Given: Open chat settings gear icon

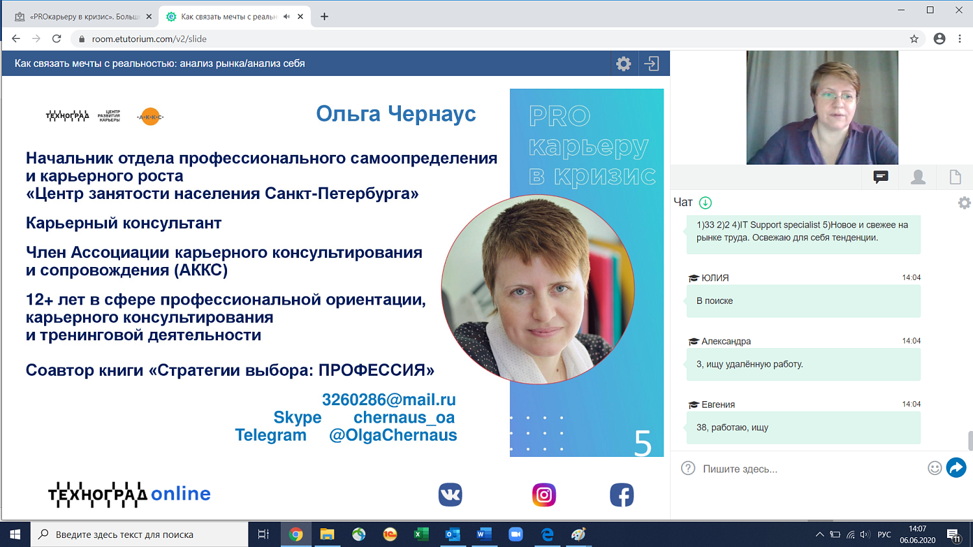Looking at the screenshot, I should (x=965, y=203).
